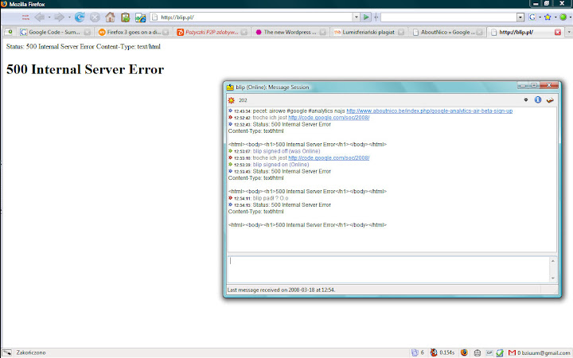Click scroll down arrow of message input

553,278
